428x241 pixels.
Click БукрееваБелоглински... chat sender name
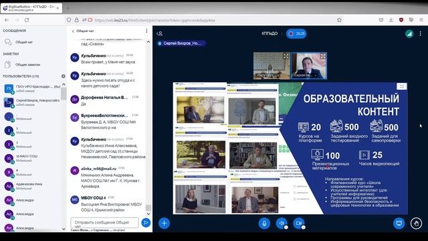(104, 116)
